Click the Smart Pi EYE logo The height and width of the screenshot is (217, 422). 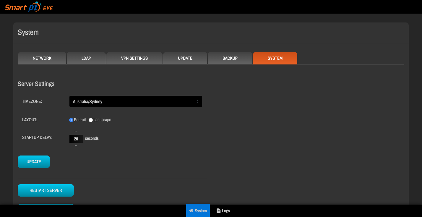[28, 7]
